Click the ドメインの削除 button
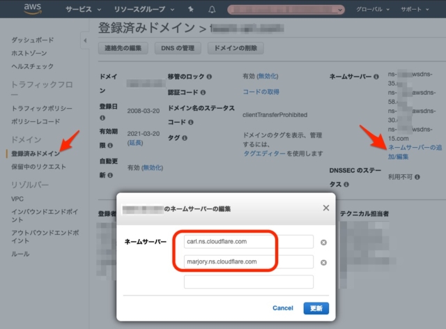 click(x=236, y=48)
